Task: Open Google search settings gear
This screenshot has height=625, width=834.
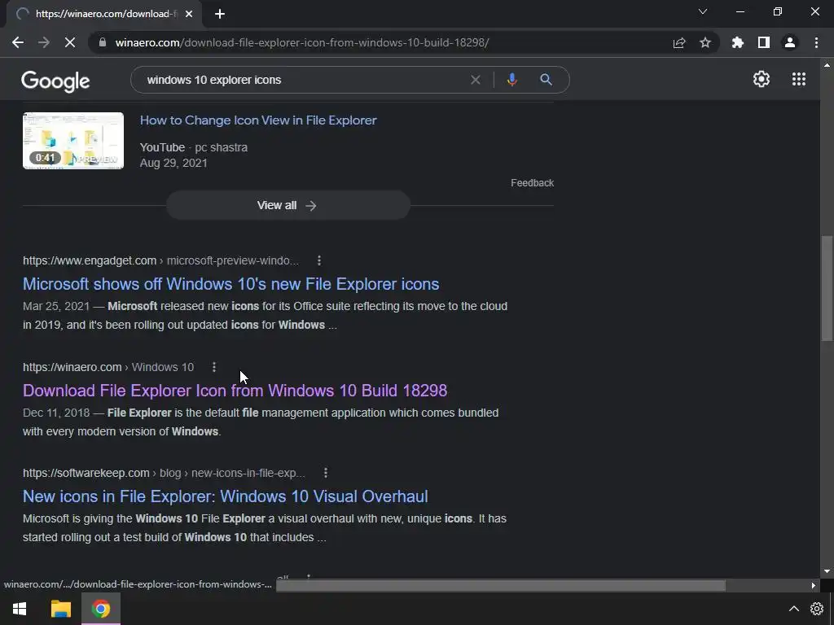Action: [762, 79]
